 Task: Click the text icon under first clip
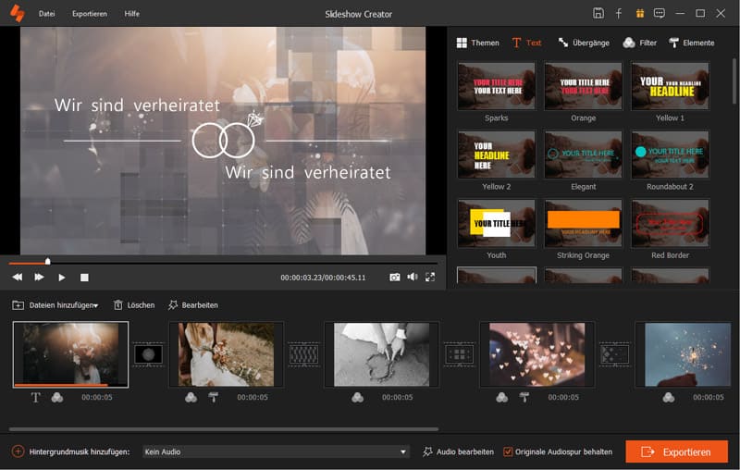[x=36, y=397]
